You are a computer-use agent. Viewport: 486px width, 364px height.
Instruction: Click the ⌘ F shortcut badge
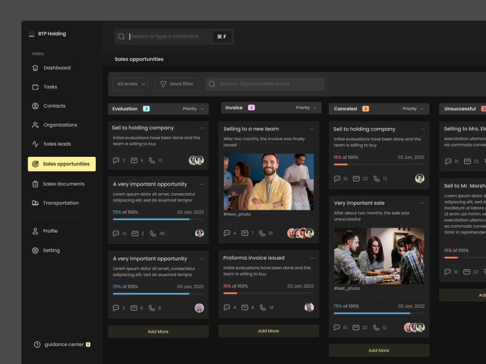pos(222,36)
